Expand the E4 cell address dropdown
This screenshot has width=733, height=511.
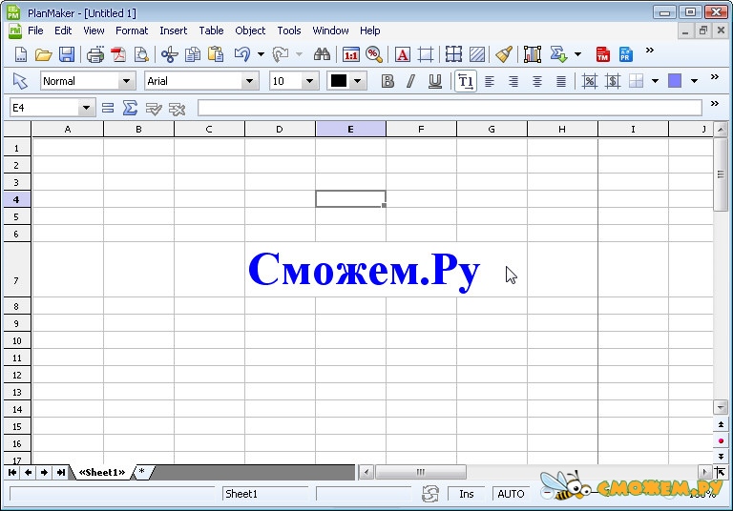click(x=86, y=108)
